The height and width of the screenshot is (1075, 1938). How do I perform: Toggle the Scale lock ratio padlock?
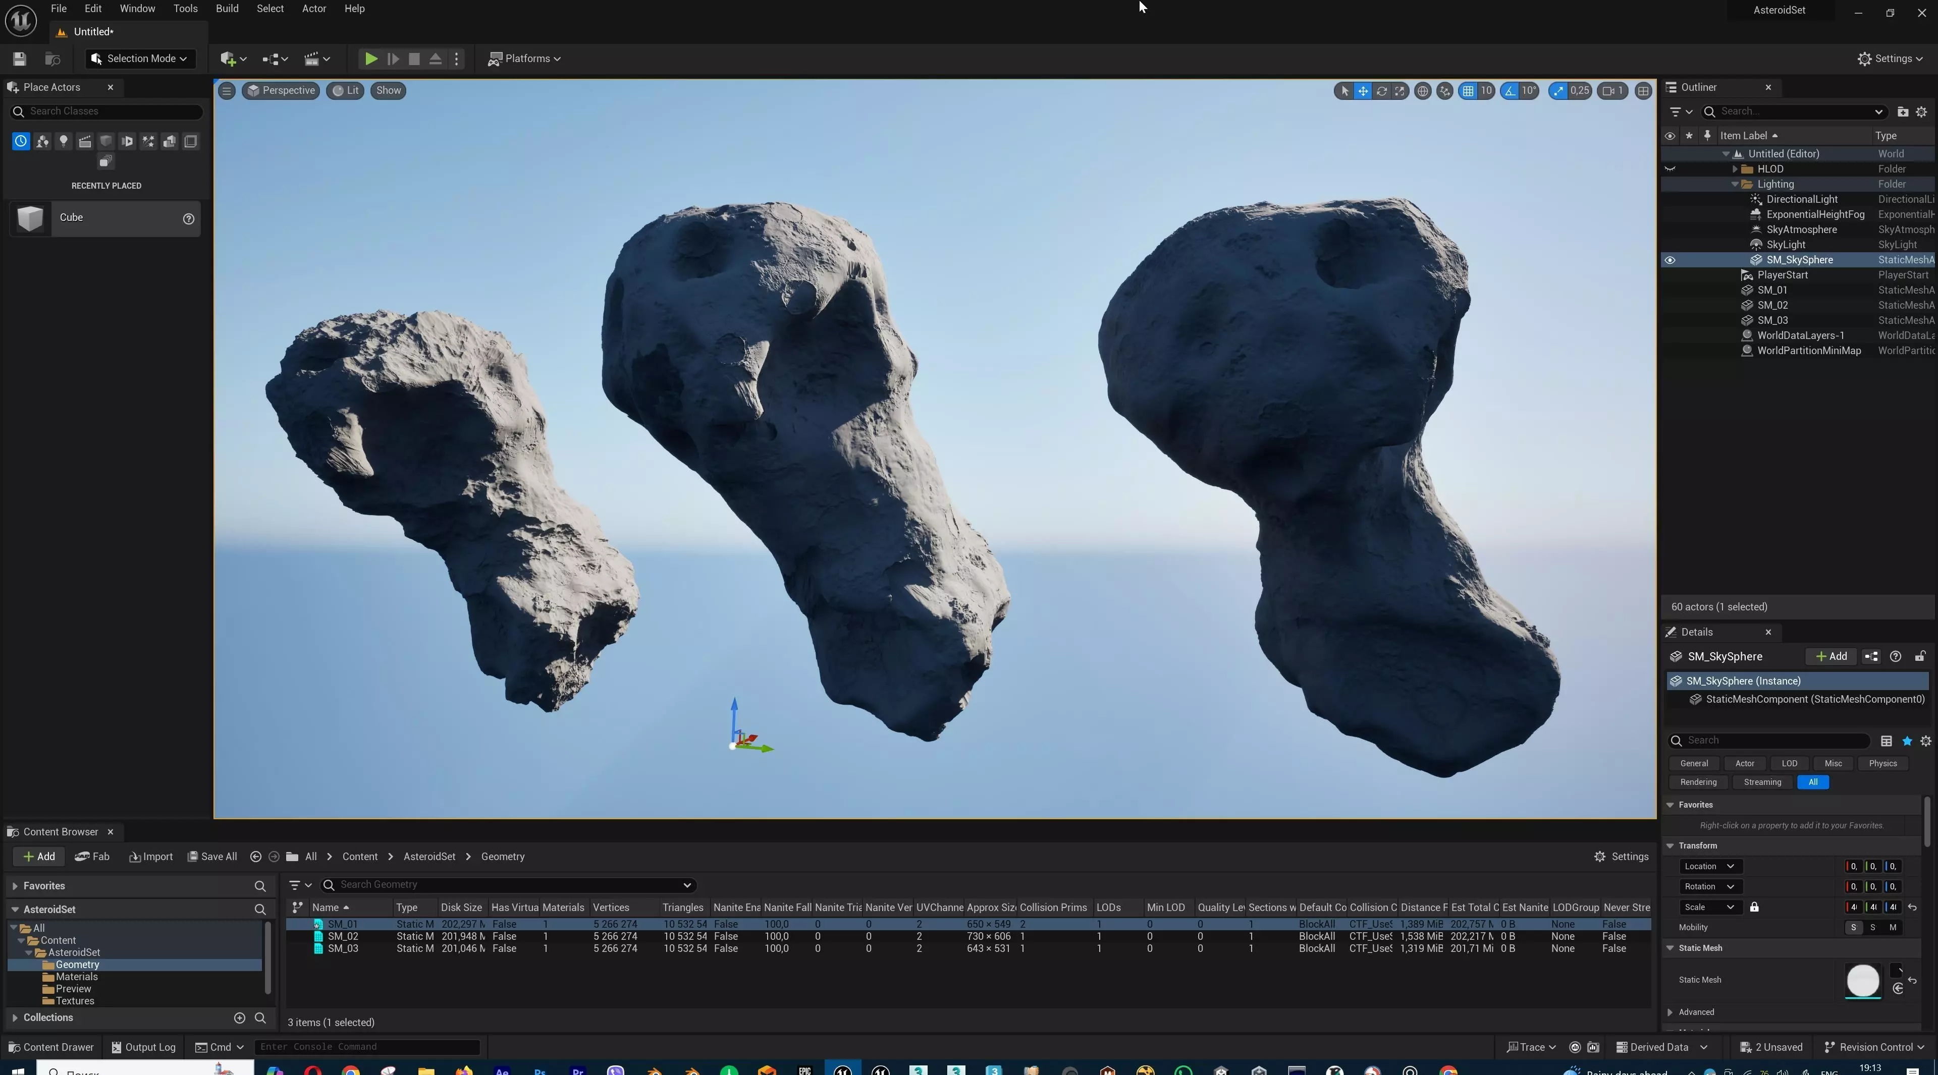point(1754,908)
